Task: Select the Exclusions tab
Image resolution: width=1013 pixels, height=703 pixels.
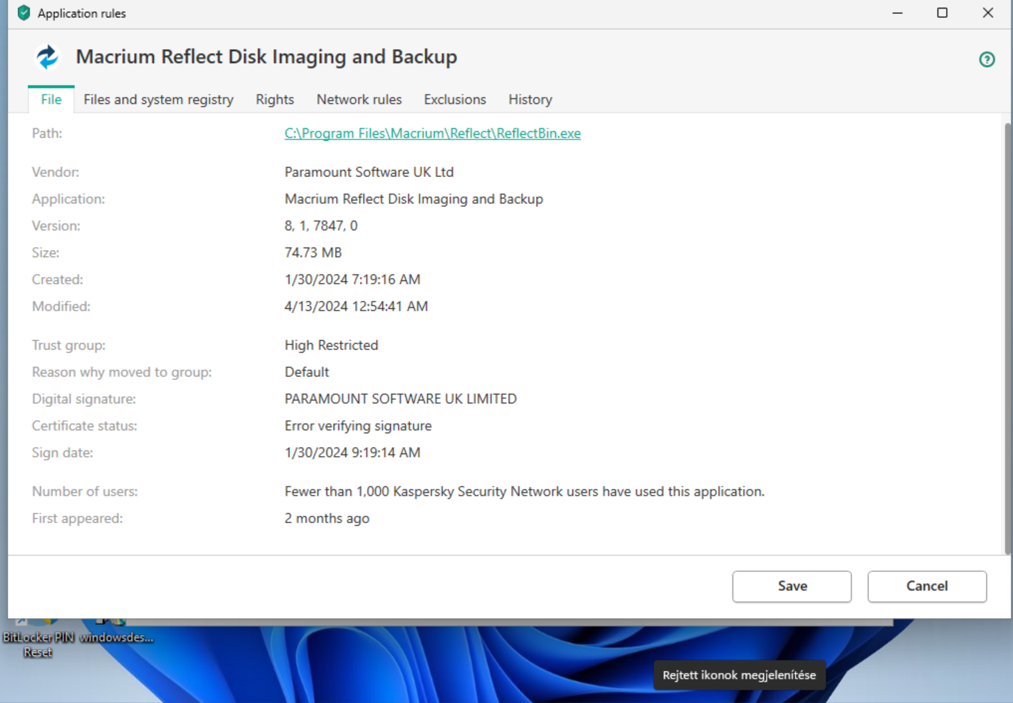Action: click(454, 99)
